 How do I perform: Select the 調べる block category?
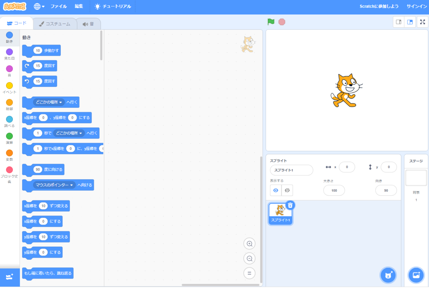click(9, 122)
